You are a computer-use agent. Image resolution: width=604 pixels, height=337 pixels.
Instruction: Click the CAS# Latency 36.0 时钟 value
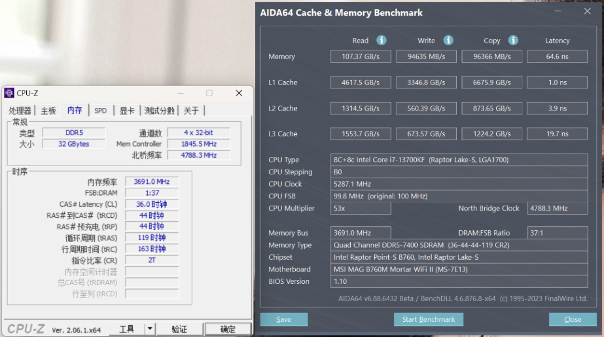[152, 204]
